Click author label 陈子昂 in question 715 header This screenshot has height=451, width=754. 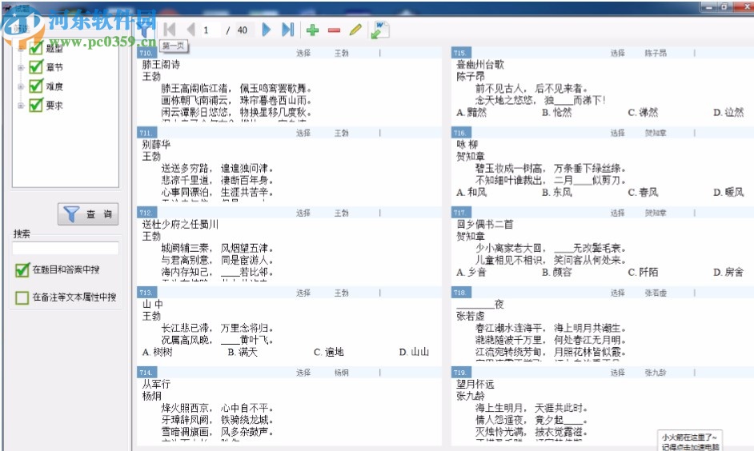point(656,53)
